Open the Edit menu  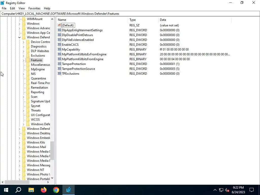click(x=12, y=8)
